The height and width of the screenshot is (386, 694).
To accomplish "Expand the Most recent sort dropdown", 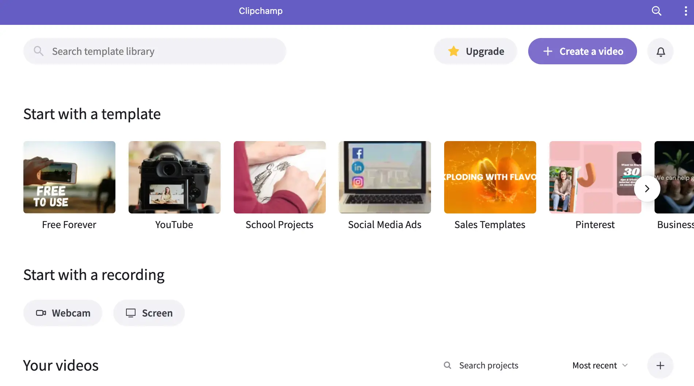I will click(600, 365).
